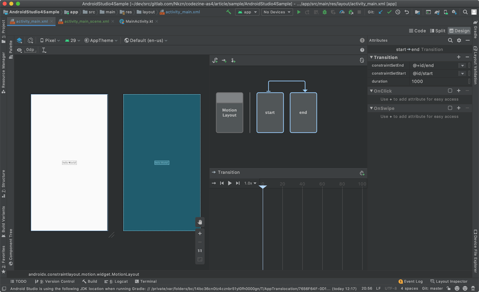Open the Logcat tool window

[x=116, y=281]
